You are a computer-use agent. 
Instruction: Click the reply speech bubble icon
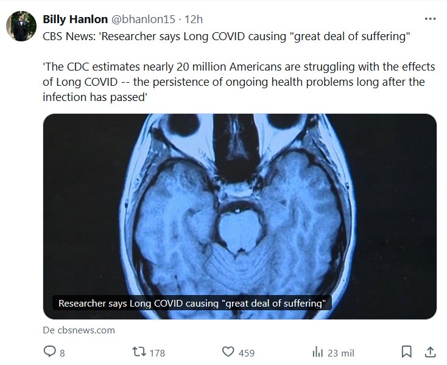pos(50,352)
